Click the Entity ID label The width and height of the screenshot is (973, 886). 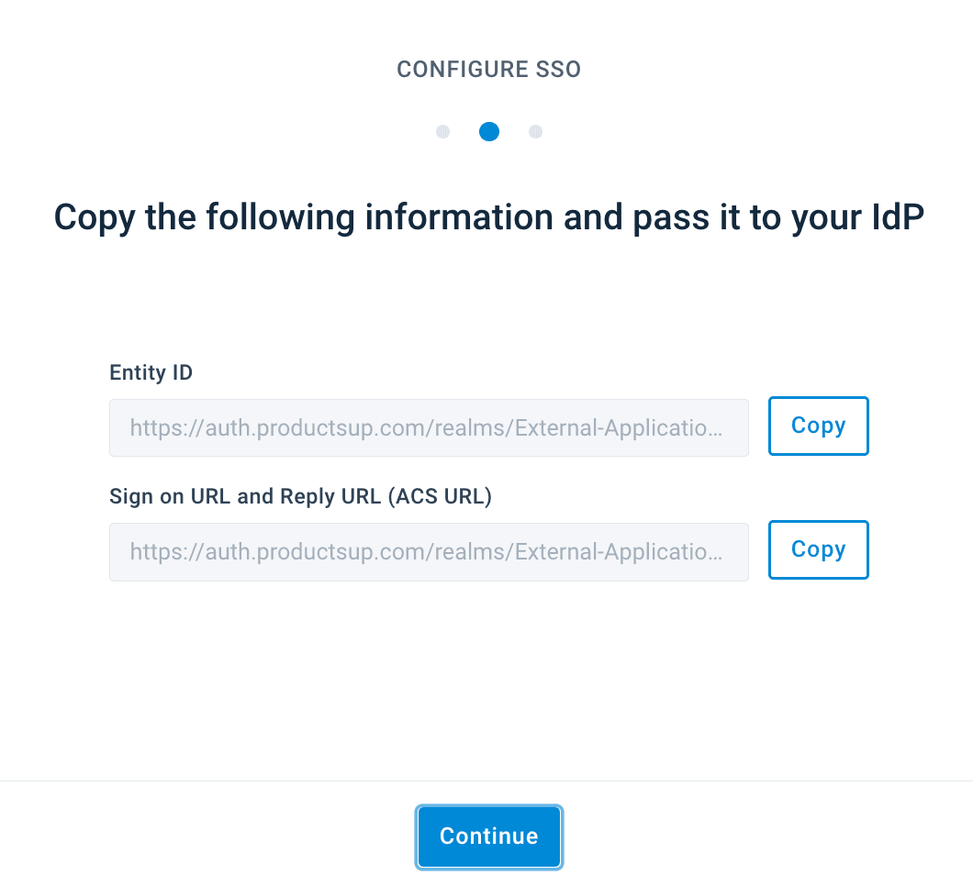click(x=151, y=372)
